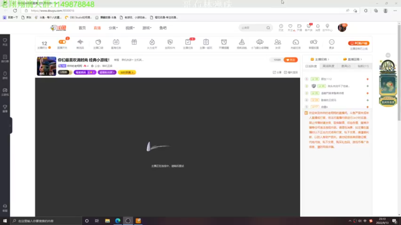The height and width of the screenshot is (225, 401).
Task: Open the AD star task icon
Action: (116, 42)
